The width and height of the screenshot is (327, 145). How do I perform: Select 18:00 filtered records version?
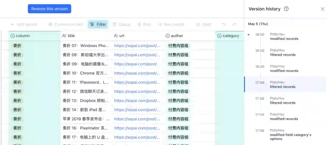(285, 52)
